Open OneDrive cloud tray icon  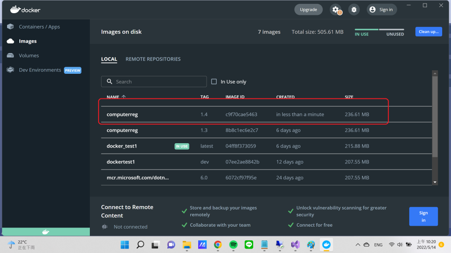(x=366, y=245)
